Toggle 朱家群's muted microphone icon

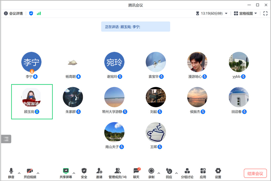[x=78, y=112]
